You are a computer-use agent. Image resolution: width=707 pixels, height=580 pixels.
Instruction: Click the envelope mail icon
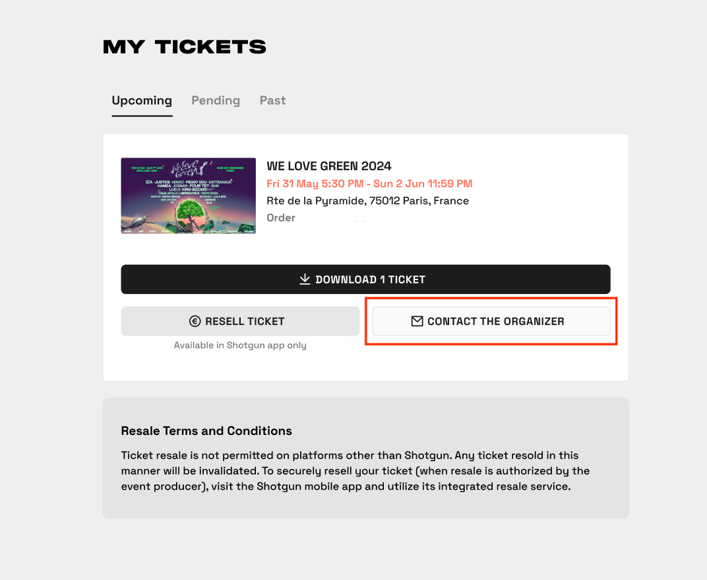(417, 321)
